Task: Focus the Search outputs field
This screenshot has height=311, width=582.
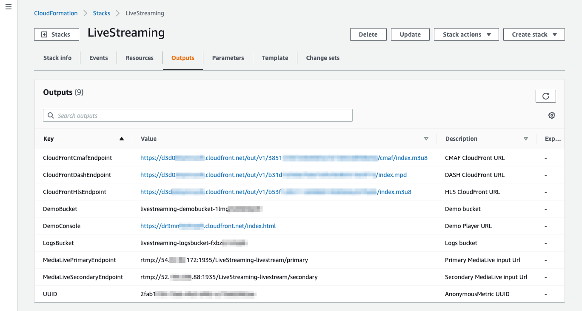Action: [x=198, y=115]
